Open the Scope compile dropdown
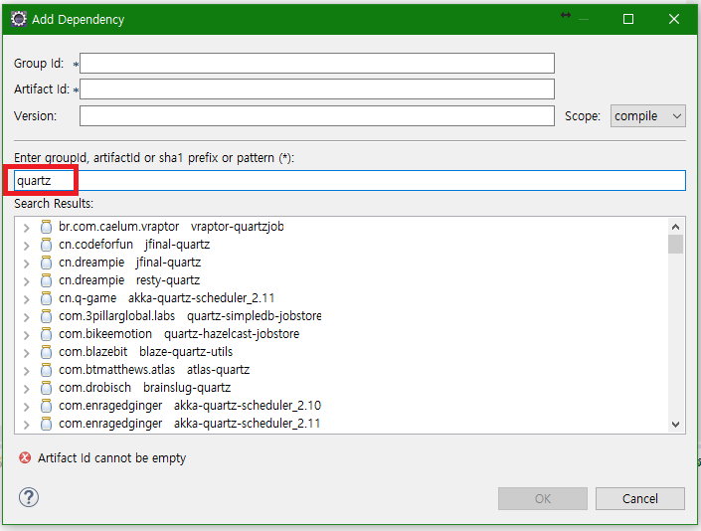This screenshot has height=531, width=701. [647, 116]
